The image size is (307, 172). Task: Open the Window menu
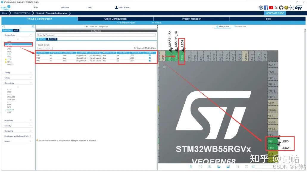(65, 7)
